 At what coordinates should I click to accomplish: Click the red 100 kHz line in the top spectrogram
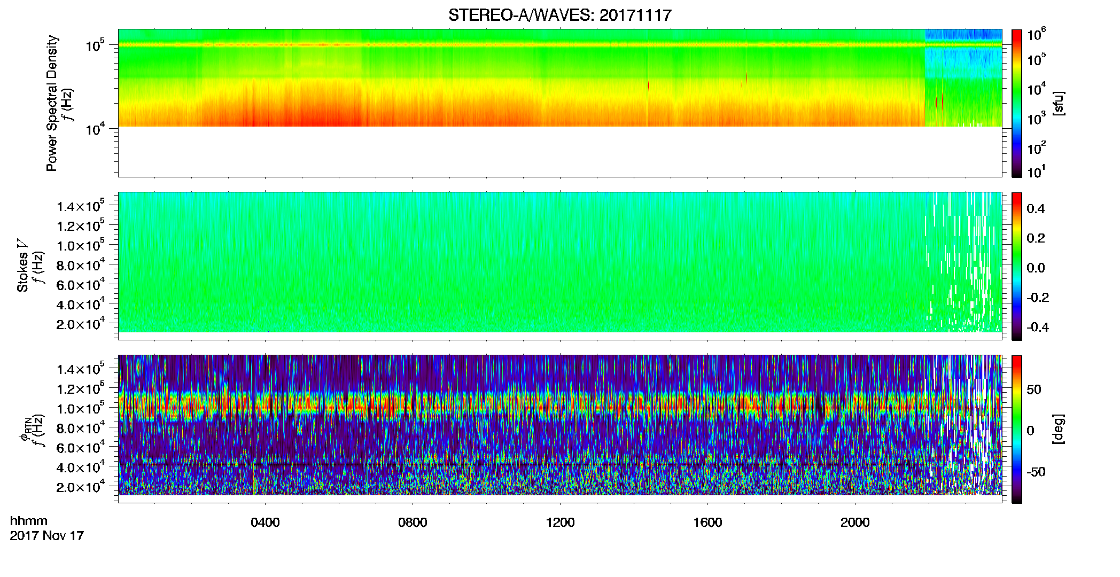coord(522,45)
